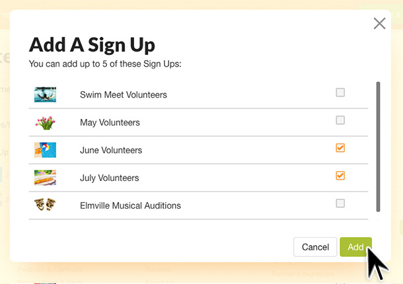Click the green Add button

(x=355, y=247)
